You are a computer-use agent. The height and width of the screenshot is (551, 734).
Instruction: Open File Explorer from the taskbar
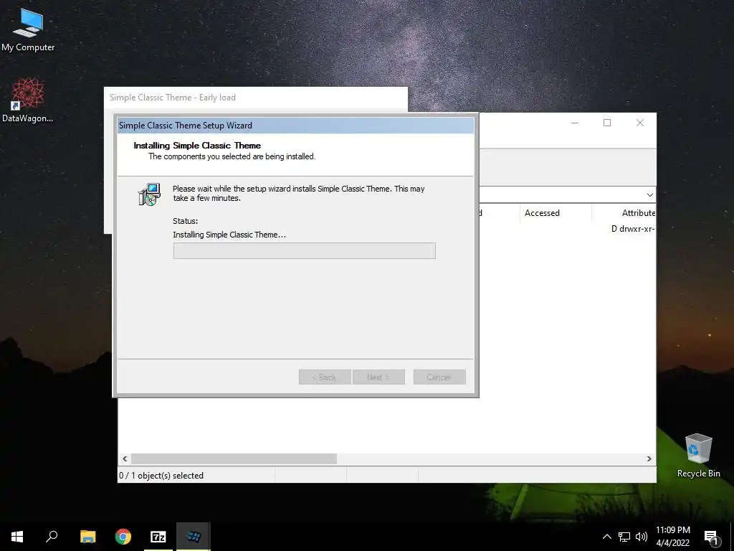[x=87, y=537]
